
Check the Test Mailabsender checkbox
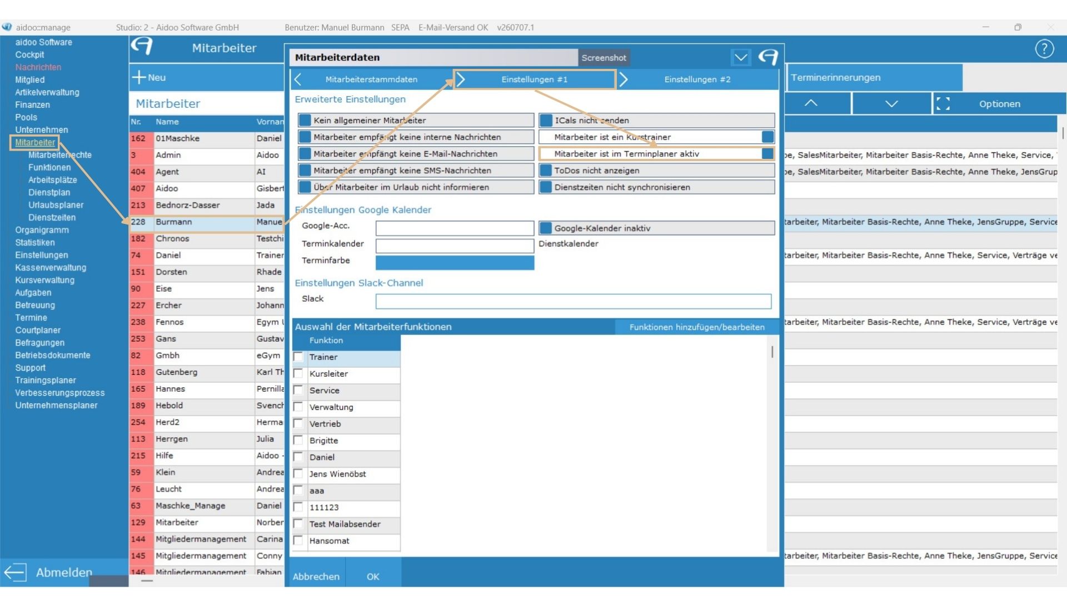(298, 523)
